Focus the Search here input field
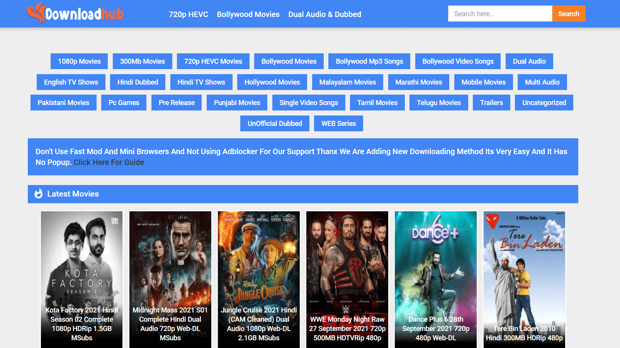The height and width of the screenshot is (348, 620). [500, 14]
